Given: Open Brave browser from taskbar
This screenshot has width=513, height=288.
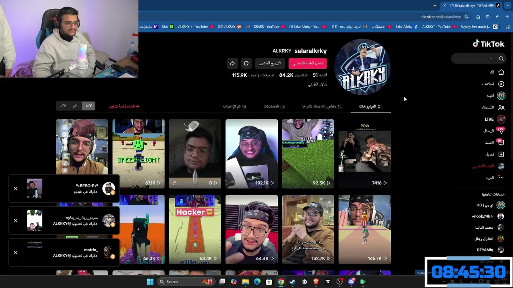Looking at the screenshot, I should click(x=316, y=282).
